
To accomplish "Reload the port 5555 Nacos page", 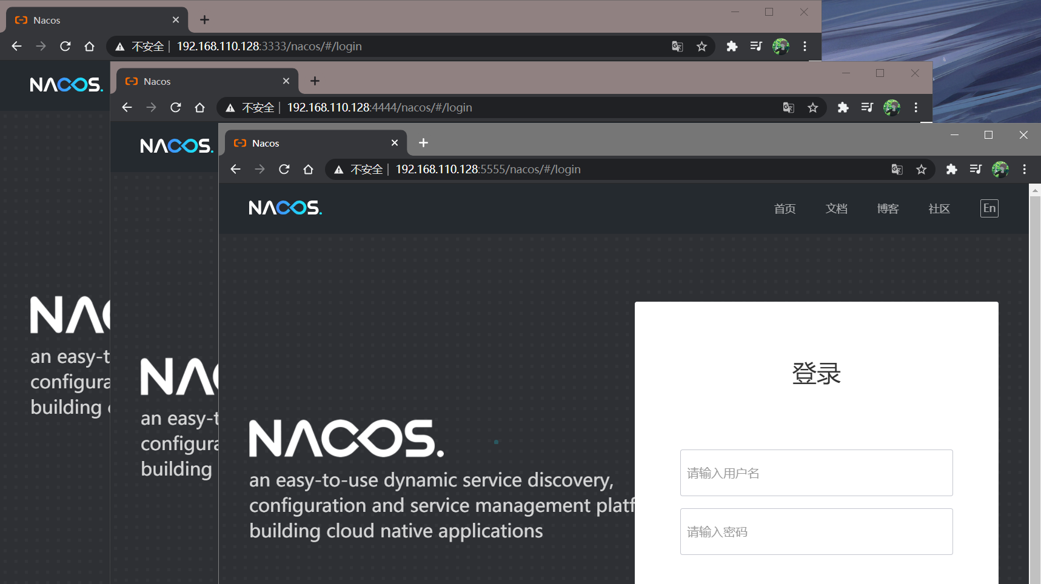I will point(284,170).
